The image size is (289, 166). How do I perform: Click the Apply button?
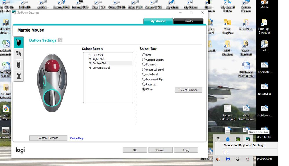[x=186, y=150]
